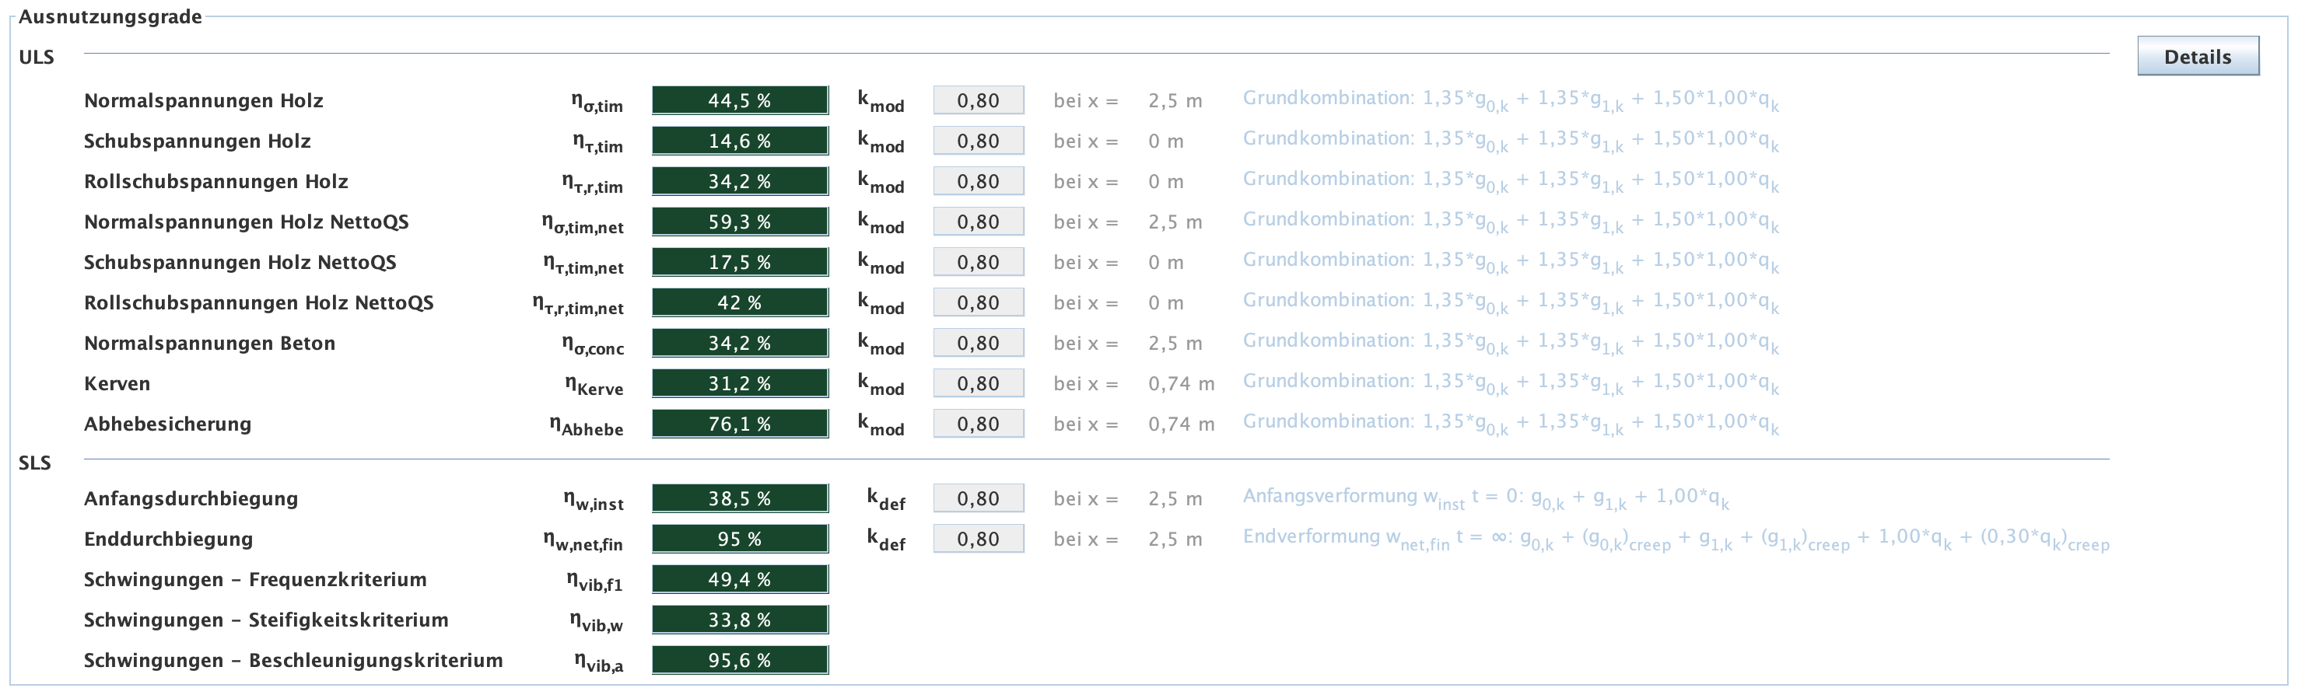Select the Rollschubspannungen Holz row label
The width and height of the screenshot is (2298, 695).
click(x=216, y=182)
